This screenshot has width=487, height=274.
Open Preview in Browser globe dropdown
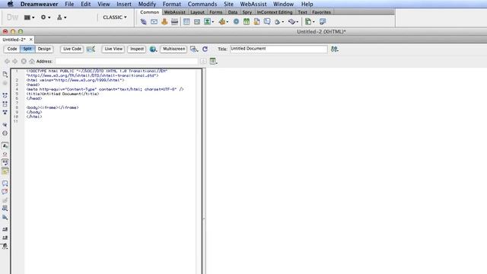click(153, 49)
